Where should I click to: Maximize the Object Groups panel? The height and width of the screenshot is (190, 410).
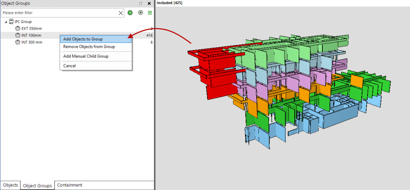click(x=141, y=4)
